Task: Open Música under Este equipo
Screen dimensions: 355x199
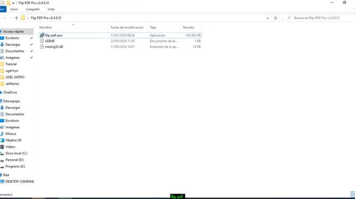Action: pos(11,134)
